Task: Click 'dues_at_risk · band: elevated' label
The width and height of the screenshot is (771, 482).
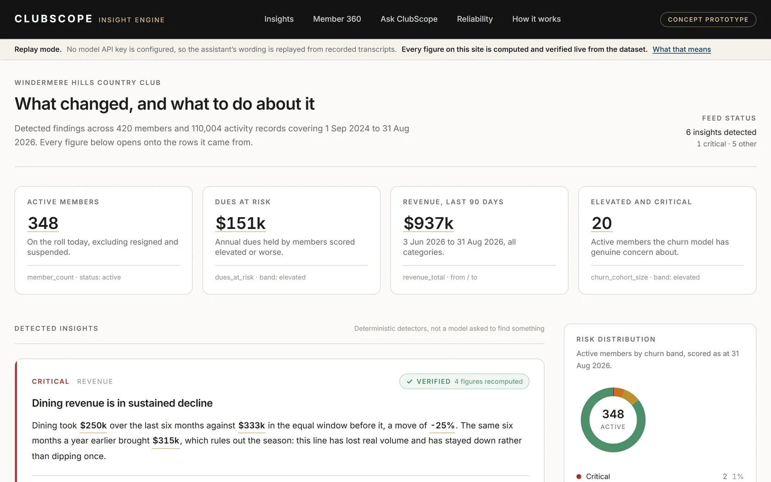Action: [x=260, y=277]
